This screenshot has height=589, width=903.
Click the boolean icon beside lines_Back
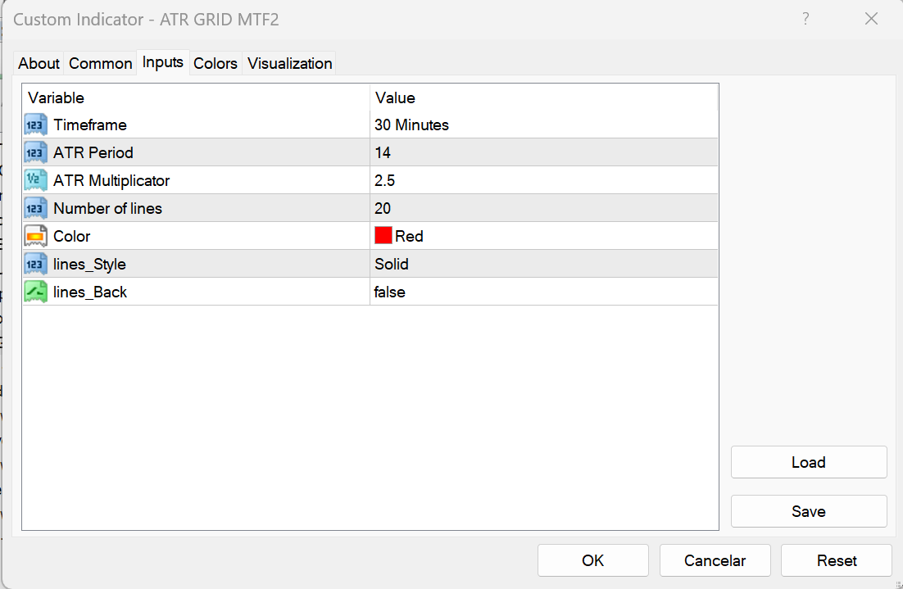[x=36, y=292]
